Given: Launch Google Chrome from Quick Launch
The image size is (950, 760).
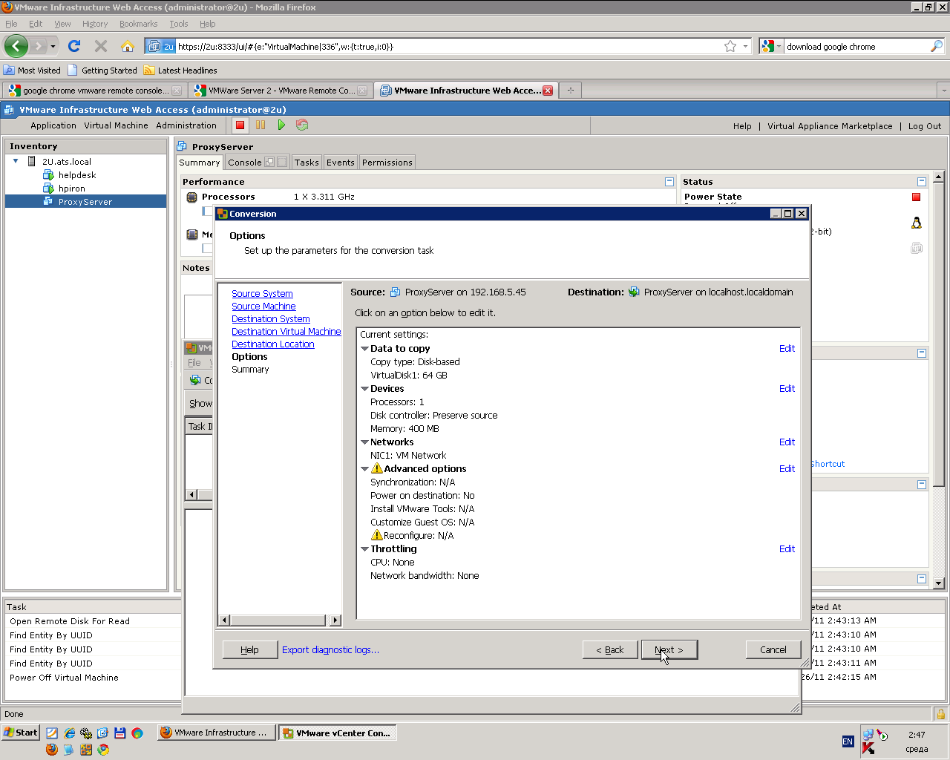Looking at the screenshot, I should pos(103,750).
